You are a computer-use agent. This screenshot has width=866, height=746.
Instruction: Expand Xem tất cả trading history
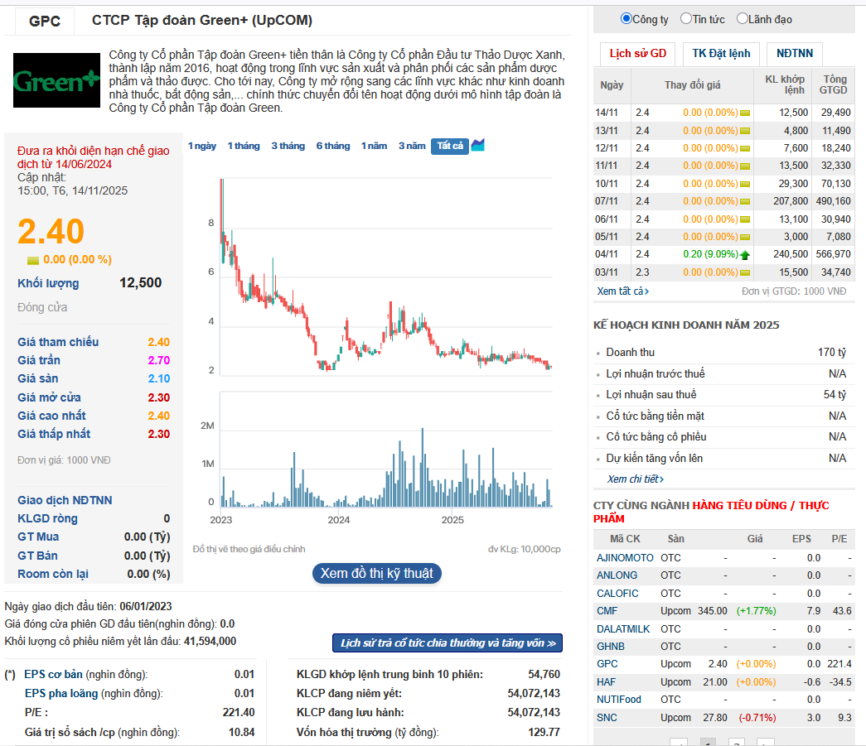click(622, 291)
